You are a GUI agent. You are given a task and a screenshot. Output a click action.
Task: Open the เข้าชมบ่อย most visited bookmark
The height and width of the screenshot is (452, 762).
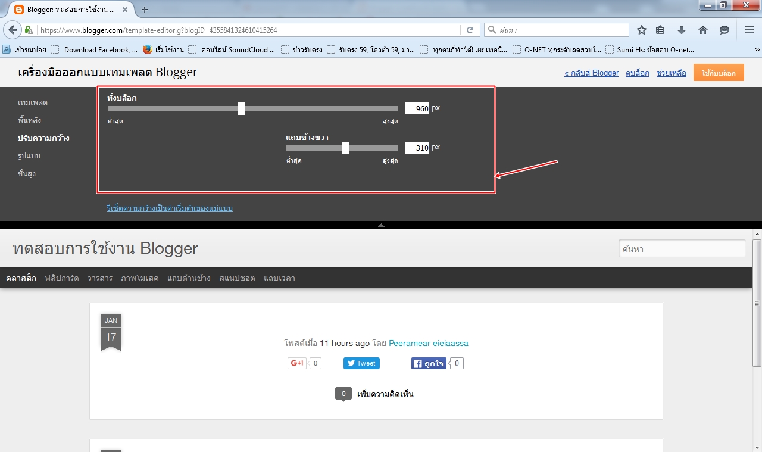25,50
